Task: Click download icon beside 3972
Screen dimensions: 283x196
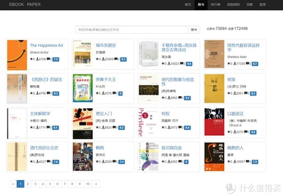Action: (x=169, y=127)
